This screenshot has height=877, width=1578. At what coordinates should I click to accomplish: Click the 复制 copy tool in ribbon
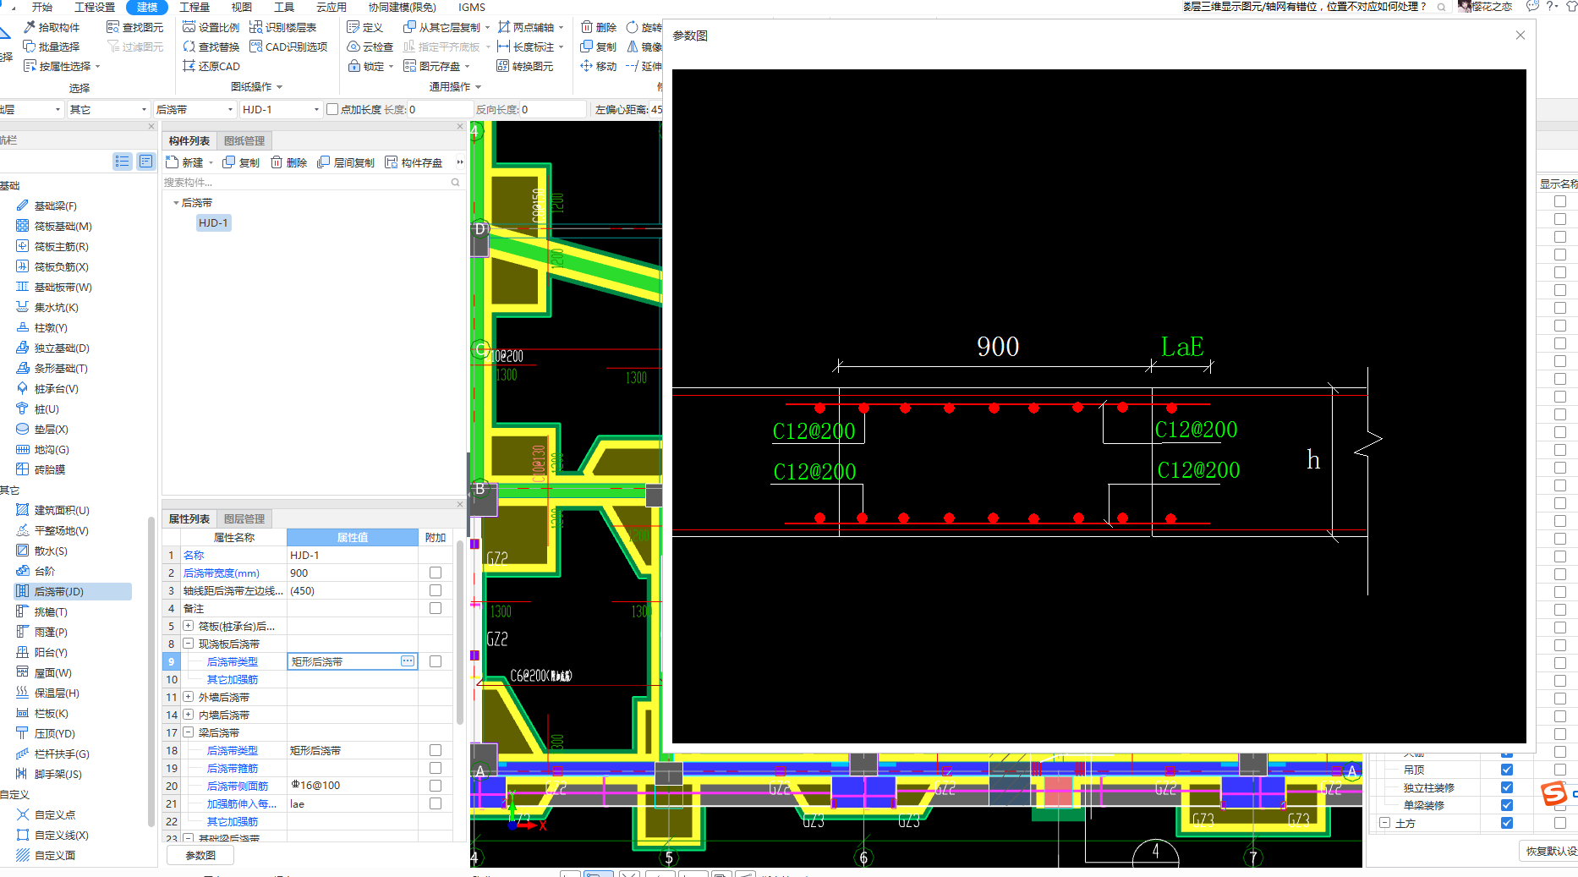click(599, 47)
